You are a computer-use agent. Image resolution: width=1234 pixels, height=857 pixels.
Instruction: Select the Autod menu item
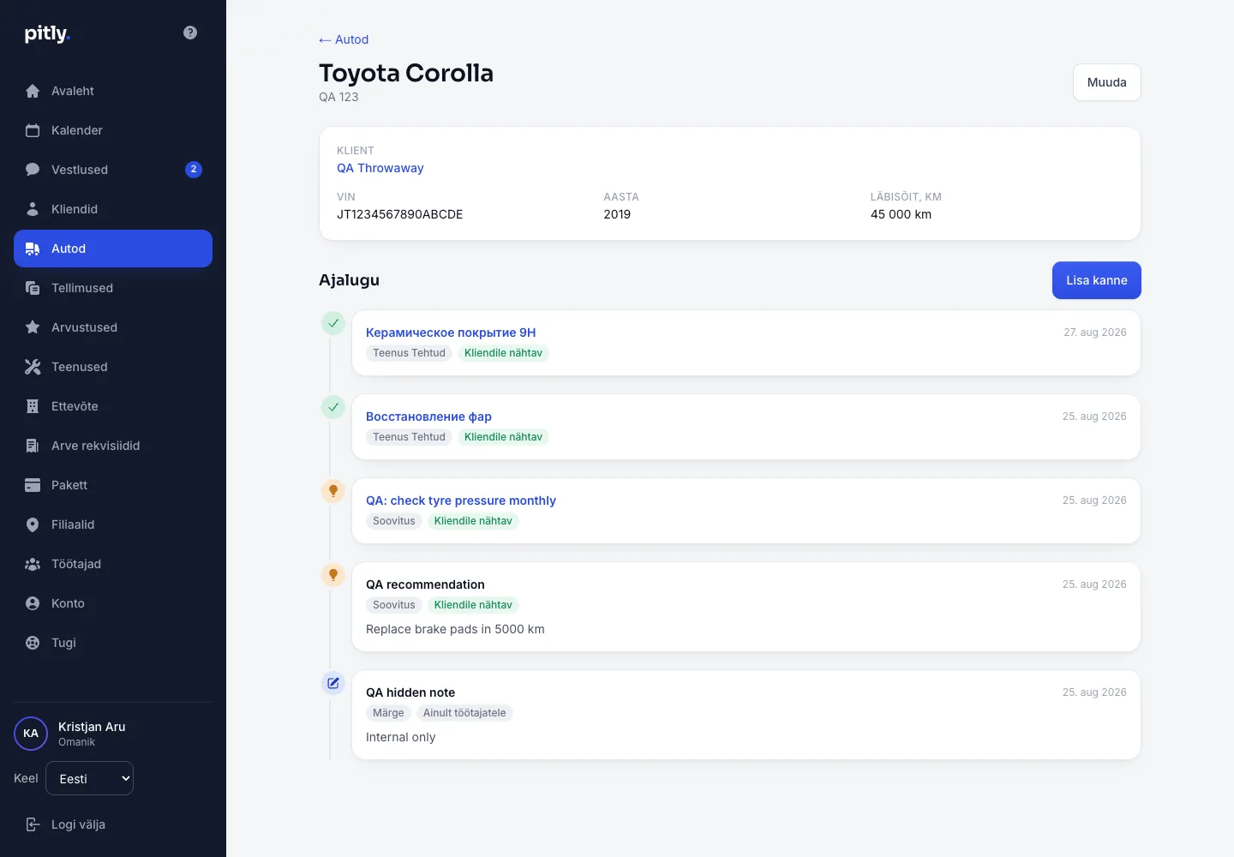[113, 249]
